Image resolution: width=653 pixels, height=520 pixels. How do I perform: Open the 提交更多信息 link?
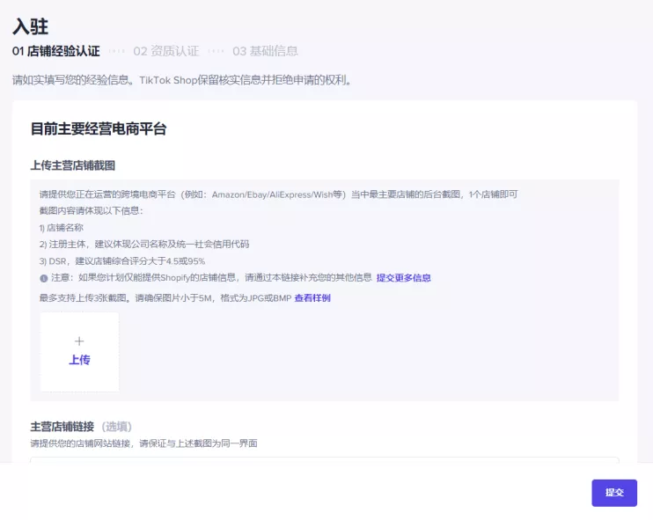(403, 278)
